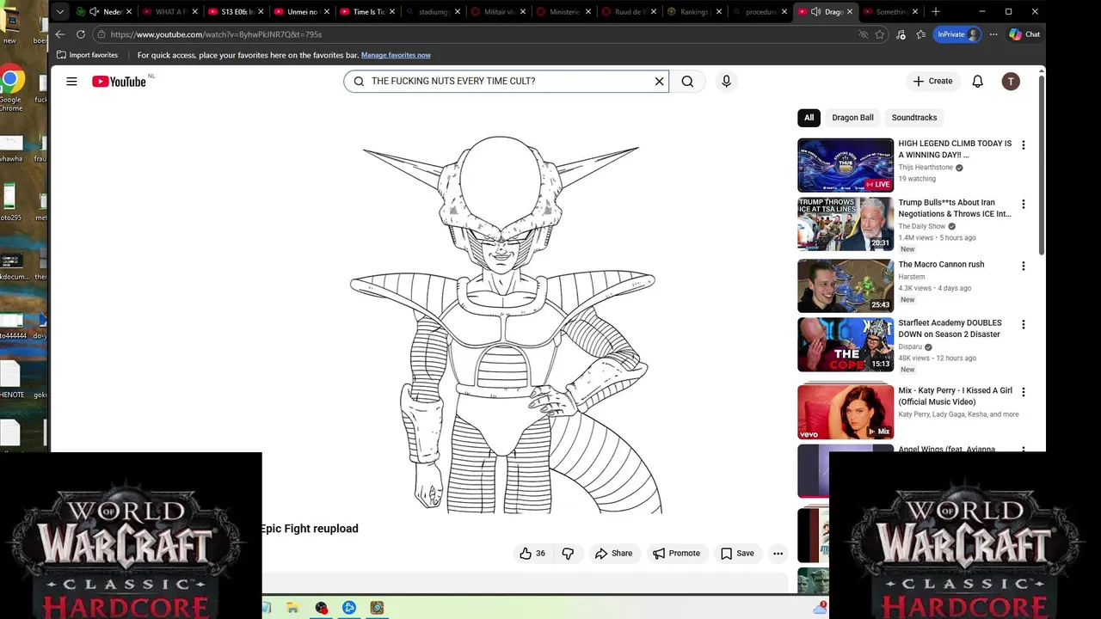Unmute the Neder tab speaker icon
Viewport: 1101px width, 619px height.
pyautogui.click(x=94, y=12)
